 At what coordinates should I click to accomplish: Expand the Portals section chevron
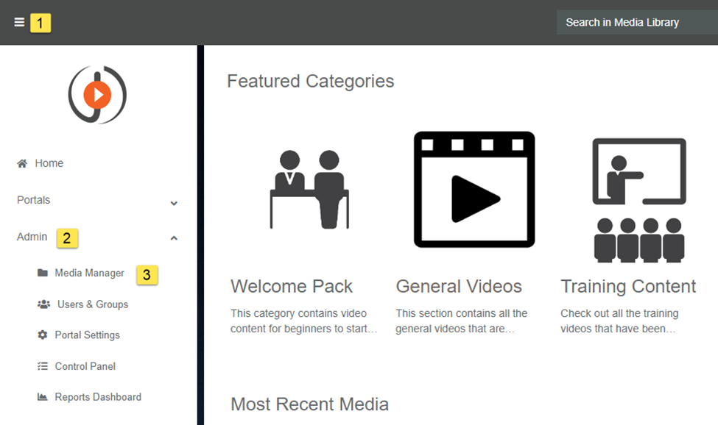pyautogui.click(x=174, y=203)
